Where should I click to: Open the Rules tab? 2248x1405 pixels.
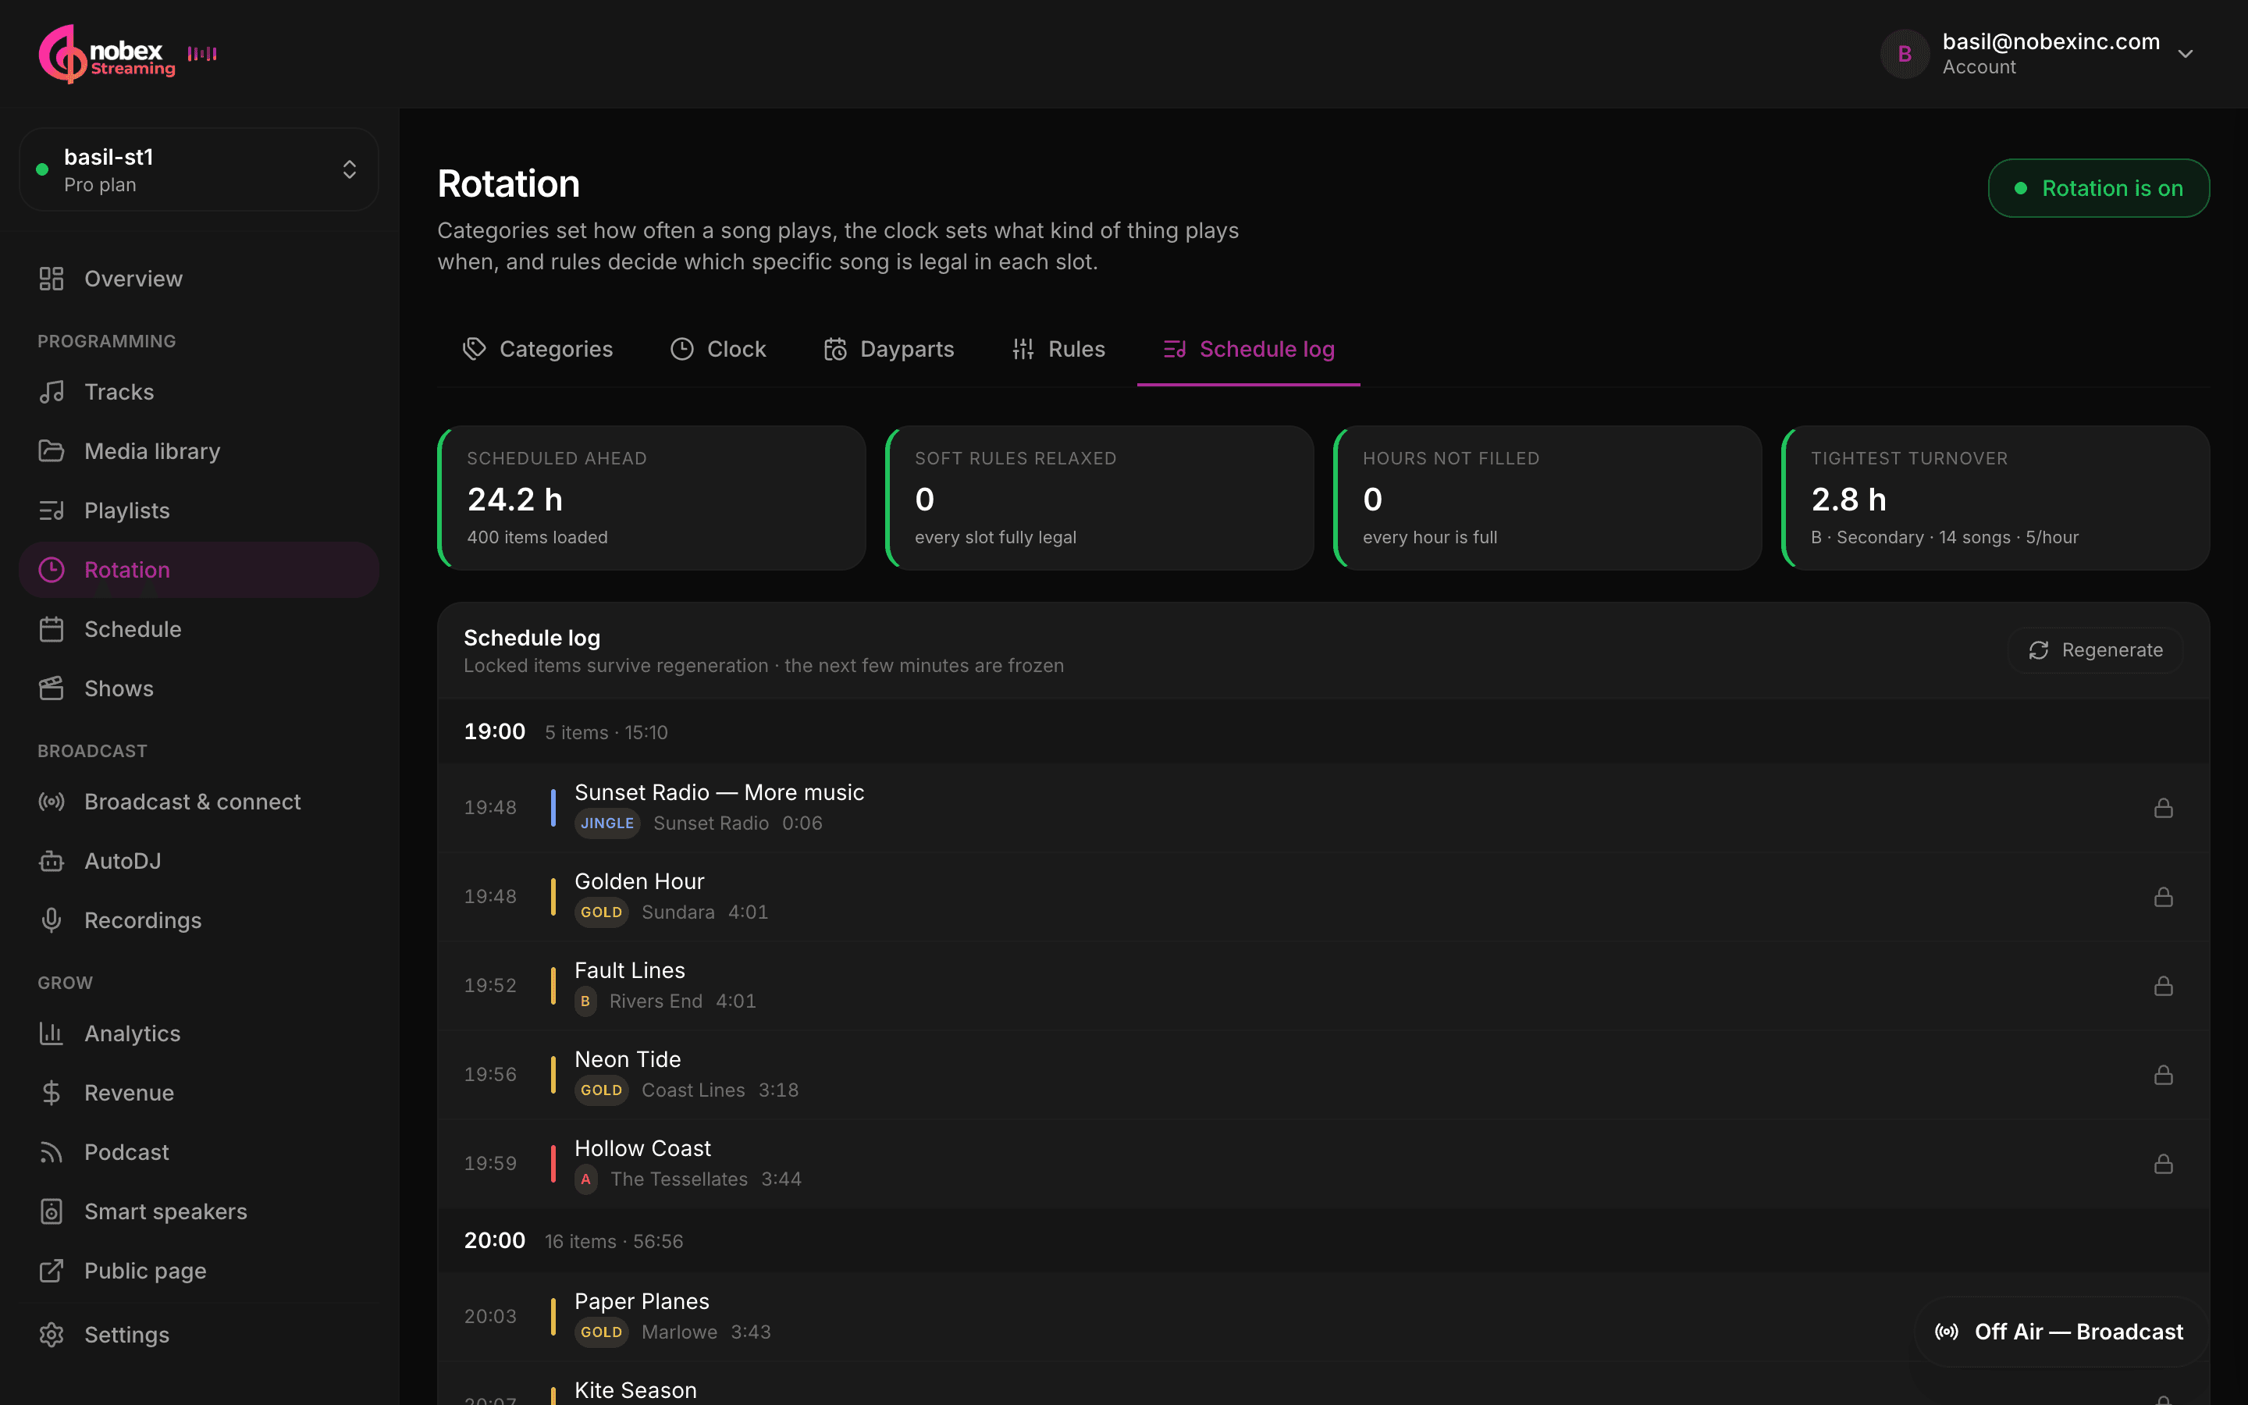pyautogui.click(x=1059, y=350)
